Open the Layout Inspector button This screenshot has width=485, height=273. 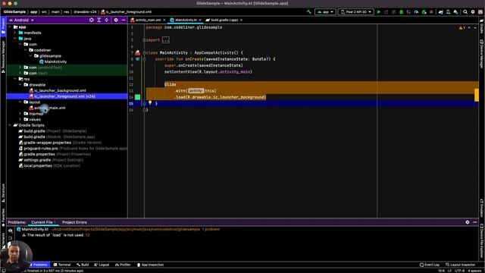click(460, 265)
